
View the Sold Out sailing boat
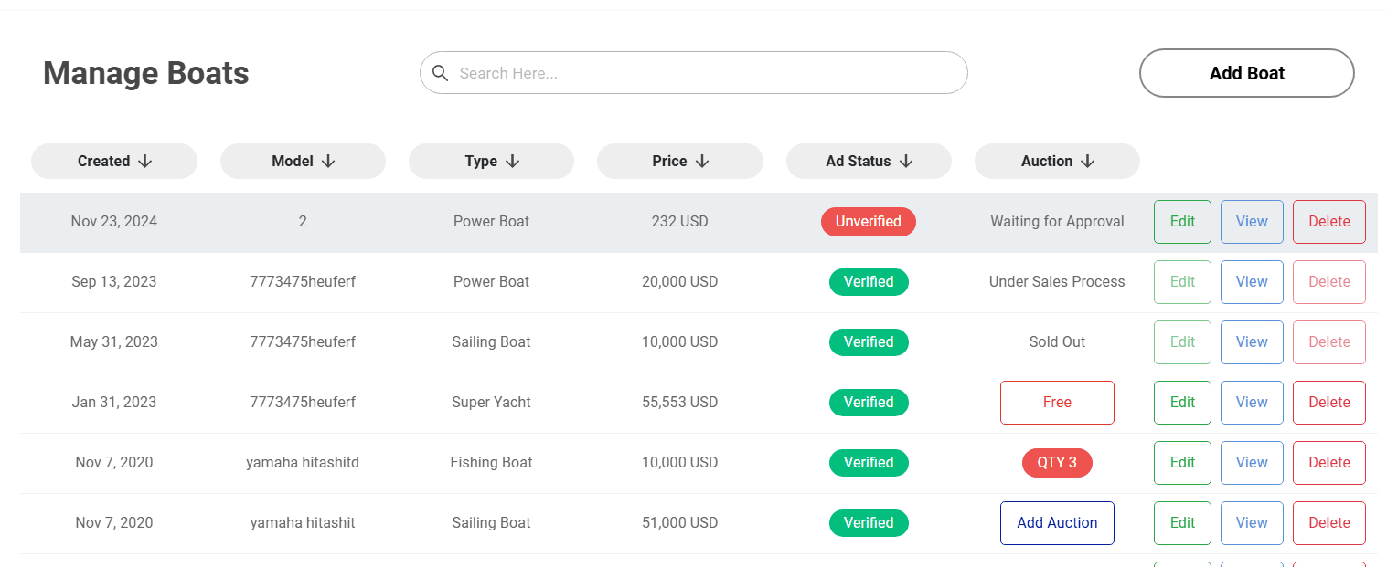1252,341
